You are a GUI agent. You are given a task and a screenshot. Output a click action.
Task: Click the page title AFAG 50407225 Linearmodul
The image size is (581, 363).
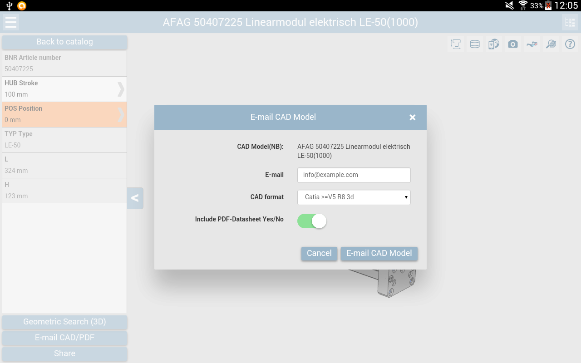click(x=290, y=22)
